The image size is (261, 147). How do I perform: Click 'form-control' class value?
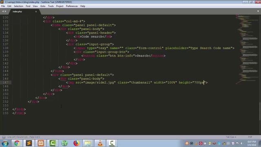click(150, 48)
